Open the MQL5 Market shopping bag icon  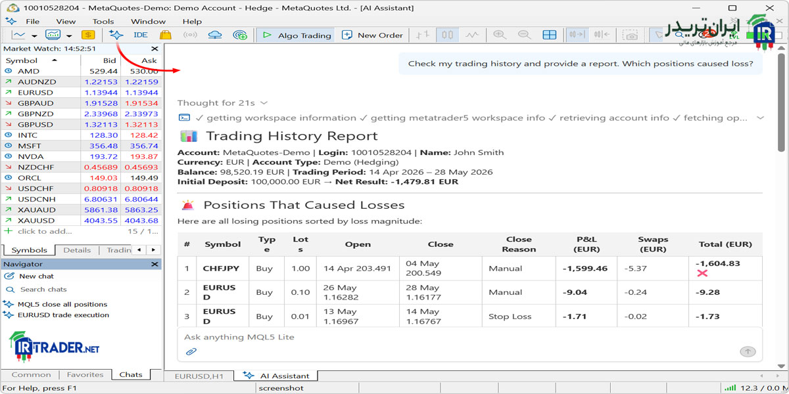[x=166, y=35]
